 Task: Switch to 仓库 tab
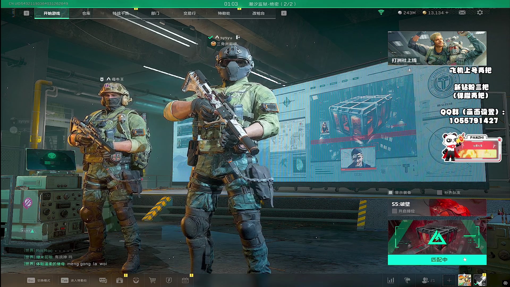point(86,13)
